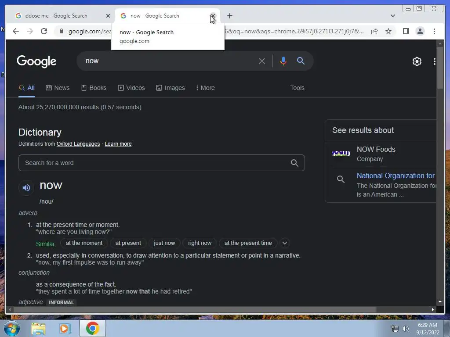Click the vertical scrollbar up arrow
450x337 pixels.
(440, 43)
